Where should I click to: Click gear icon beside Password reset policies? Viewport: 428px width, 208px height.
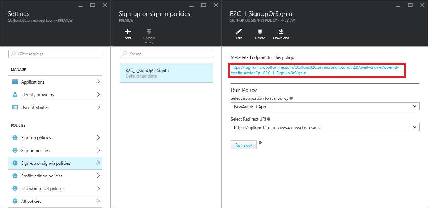point(15,189)
